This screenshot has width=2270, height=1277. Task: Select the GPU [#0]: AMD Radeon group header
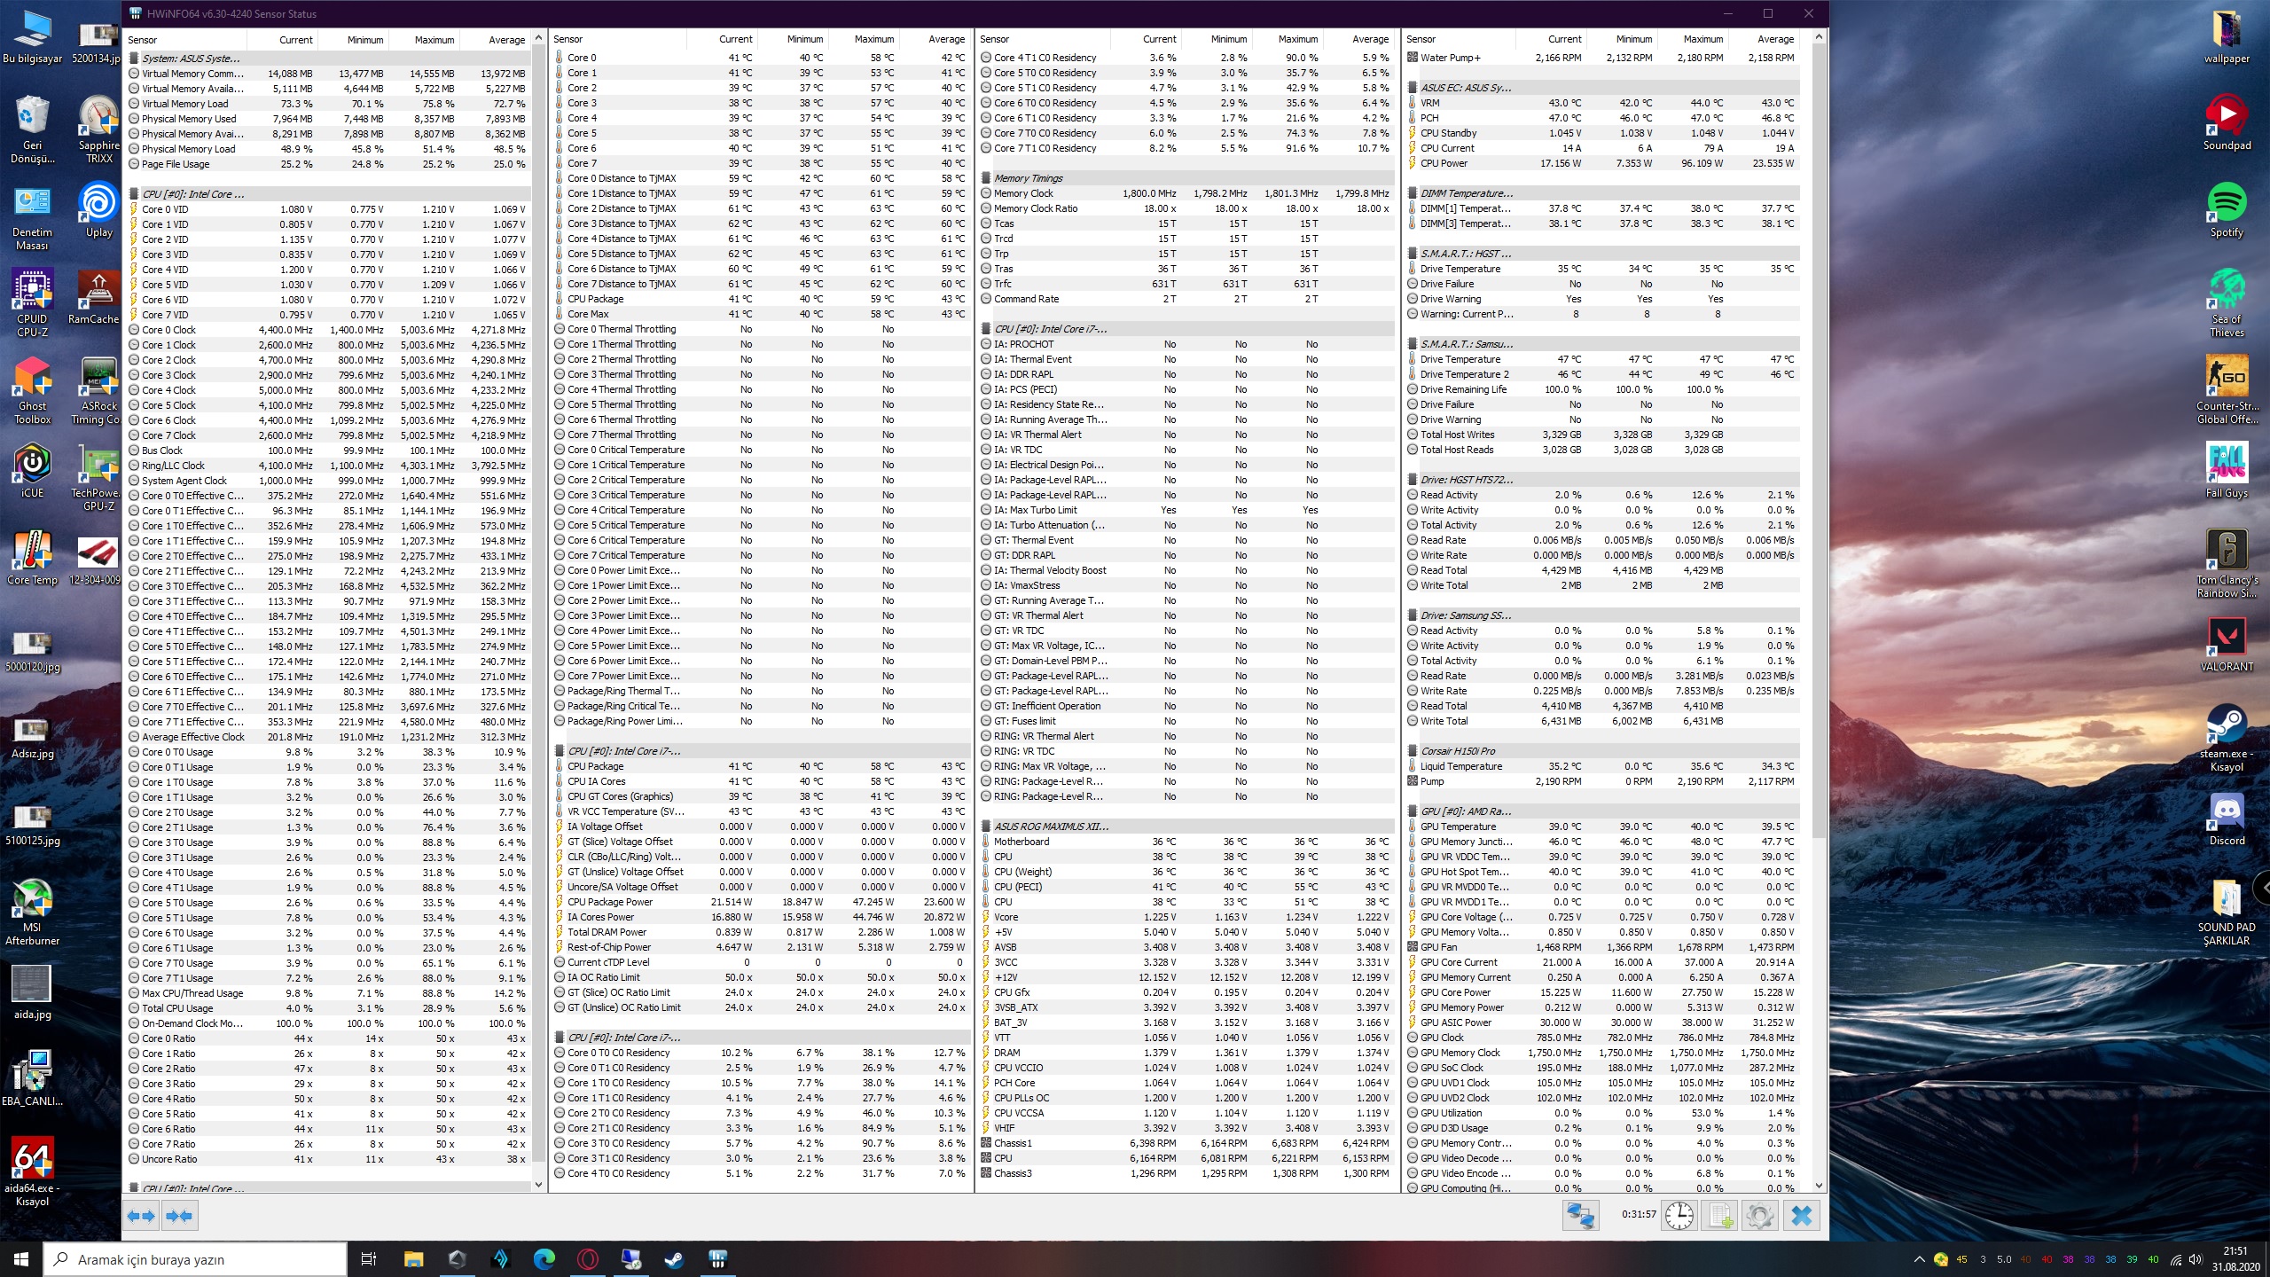tap(1604, 811)
